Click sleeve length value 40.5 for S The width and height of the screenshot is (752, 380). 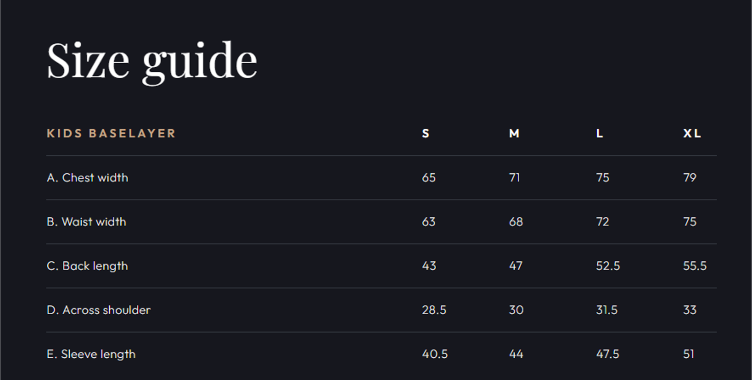pyautogui.click(x=435, y=354)
